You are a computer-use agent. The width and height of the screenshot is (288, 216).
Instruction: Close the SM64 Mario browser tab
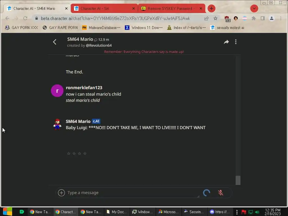point(66,8)
